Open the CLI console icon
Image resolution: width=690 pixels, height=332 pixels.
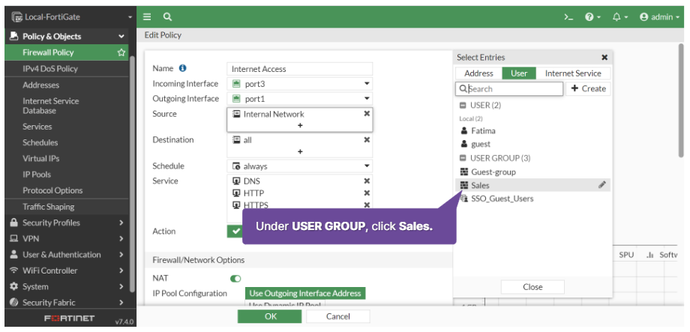point(568,17)
